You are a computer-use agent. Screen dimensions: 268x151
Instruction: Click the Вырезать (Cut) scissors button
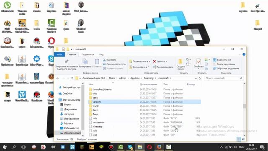point(110,60)
